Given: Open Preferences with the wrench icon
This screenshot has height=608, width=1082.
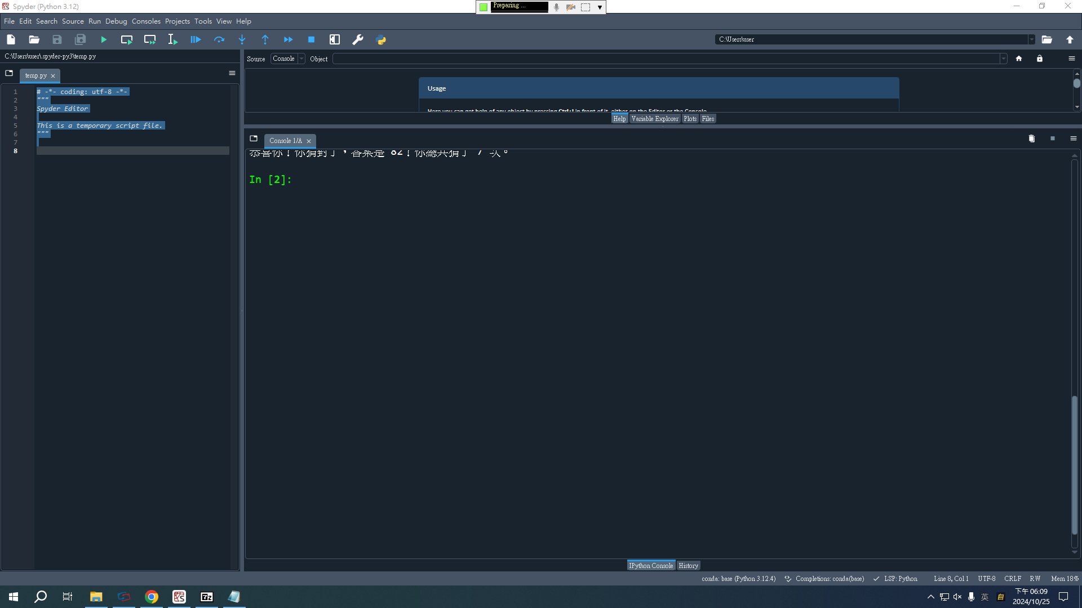Looking at the screenshot, I should (x=357, y=39).
